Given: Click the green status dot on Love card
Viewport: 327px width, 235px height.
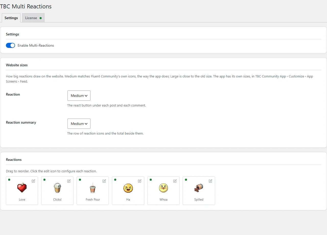Looking at the screenshot, I should (9, 180).
